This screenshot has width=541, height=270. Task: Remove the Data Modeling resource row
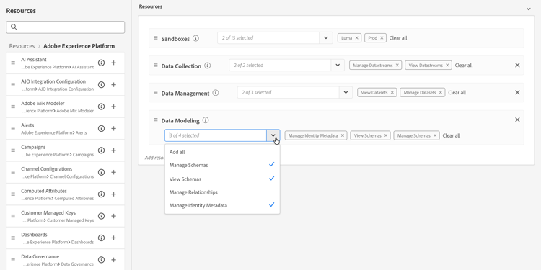coord(517,120)
